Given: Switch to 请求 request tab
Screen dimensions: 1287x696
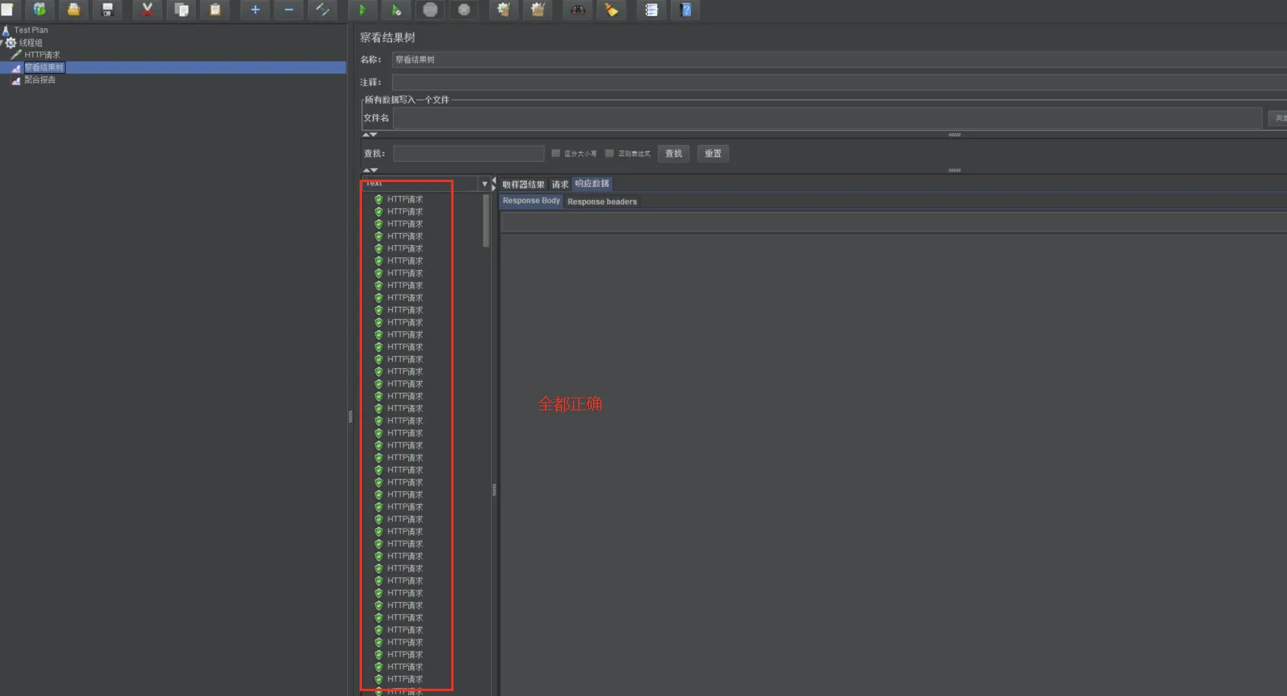Looking at the screenshot, I should coord(560,185).
